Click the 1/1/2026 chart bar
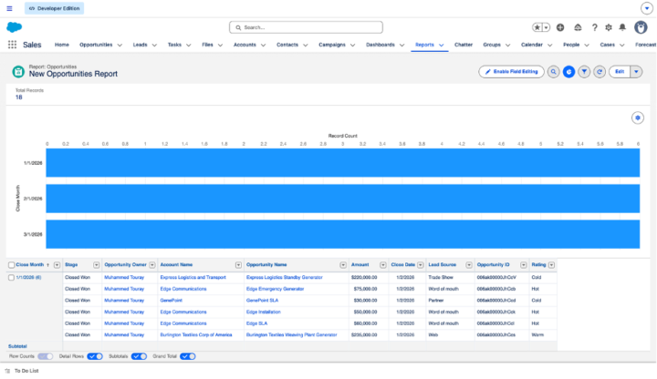Image resolution: width=657 pixels, height=379 pixels. coord(343,163)
